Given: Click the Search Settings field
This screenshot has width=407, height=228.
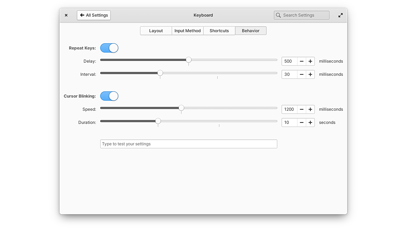Looking at the screenshot, I should click(304, 15).
